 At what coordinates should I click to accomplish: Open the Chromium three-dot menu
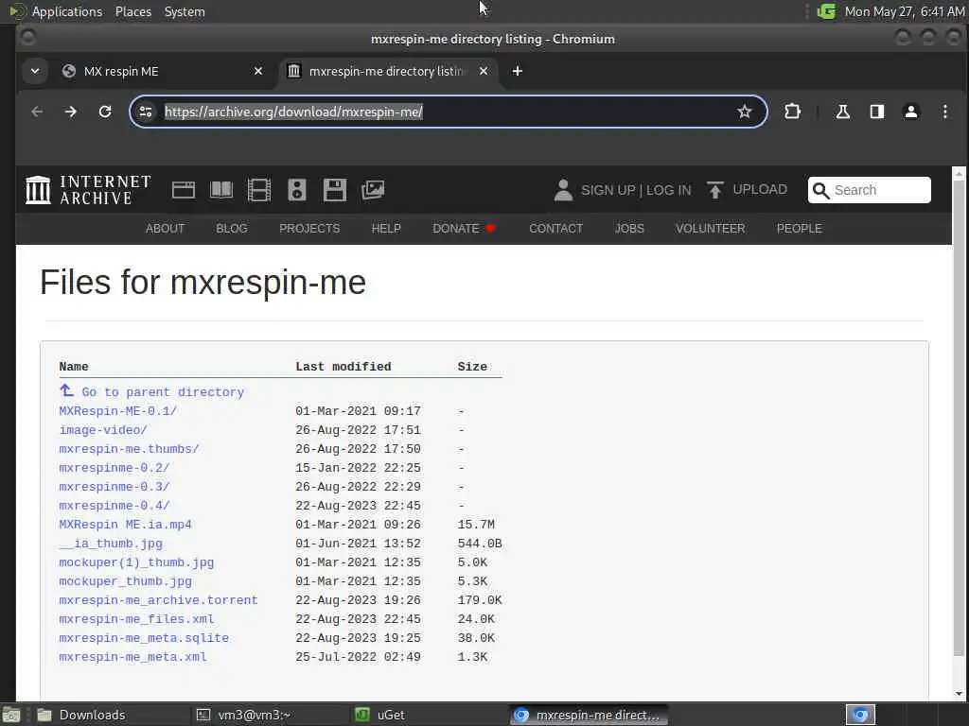point(945,112)
